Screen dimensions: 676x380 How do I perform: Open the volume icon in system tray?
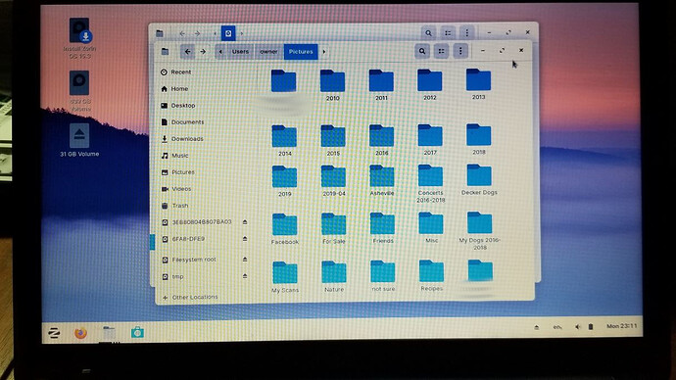point(578,327)
